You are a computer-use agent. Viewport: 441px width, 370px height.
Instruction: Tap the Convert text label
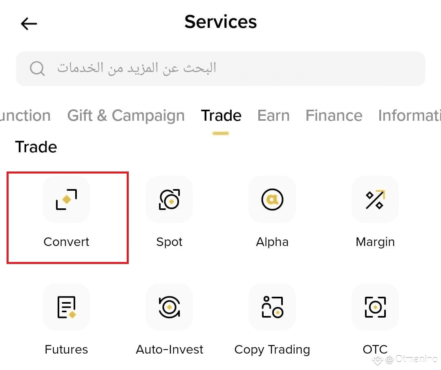pos(66,242)
